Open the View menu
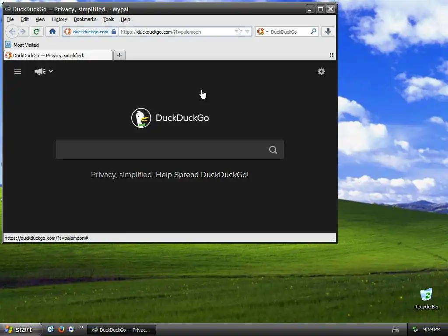The image size is (448, 336). (x=40, y=19)
